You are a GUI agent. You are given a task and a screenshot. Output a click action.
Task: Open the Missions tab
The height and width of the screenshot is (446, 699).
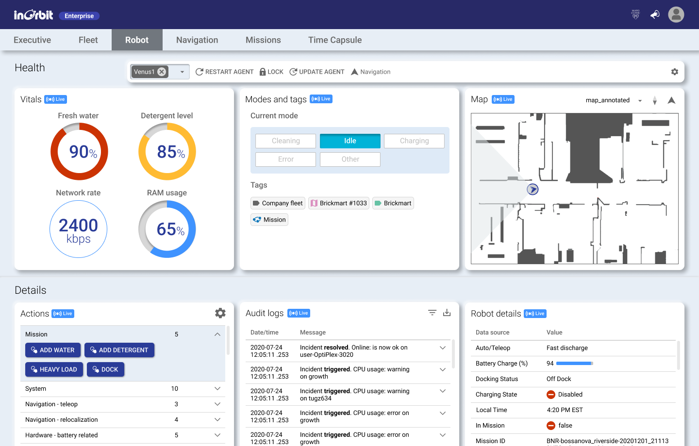coord(263,40)
